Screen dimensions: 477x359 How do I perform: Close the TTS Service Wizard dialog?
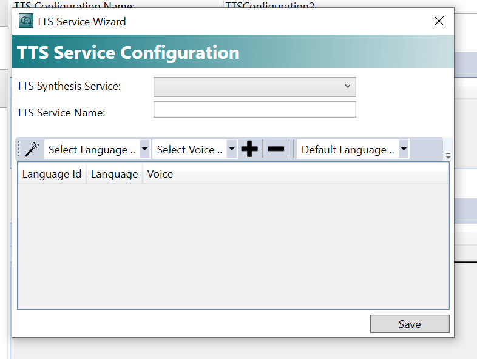(x=439, y=21)
